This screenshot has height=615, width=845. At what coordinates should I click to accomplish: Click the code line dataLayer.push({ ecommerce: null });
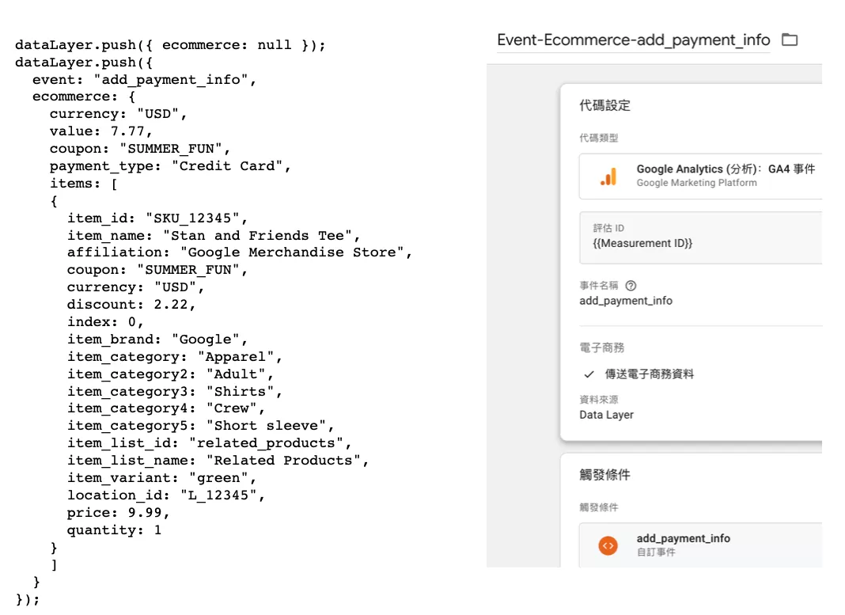pos(170,45)
